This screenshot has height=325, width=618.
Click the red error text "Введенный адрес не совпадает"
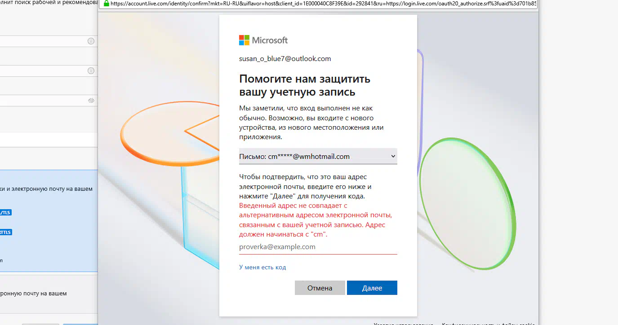point(316,220)
